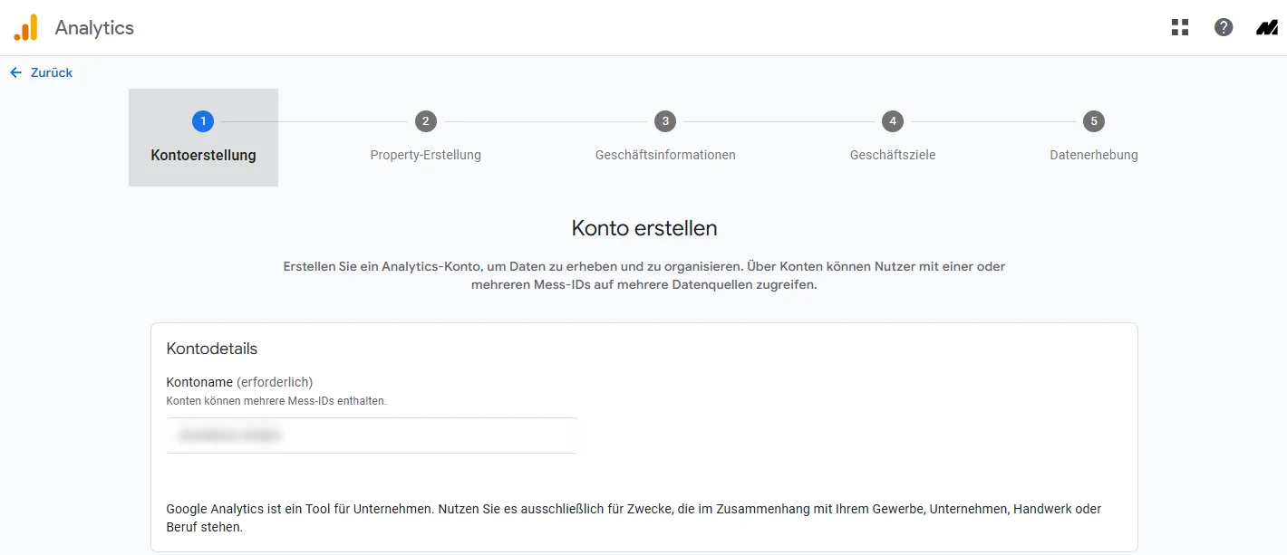Click the Kontodetails section heading
Screen dimensions: 1287x555
point(212,349)
